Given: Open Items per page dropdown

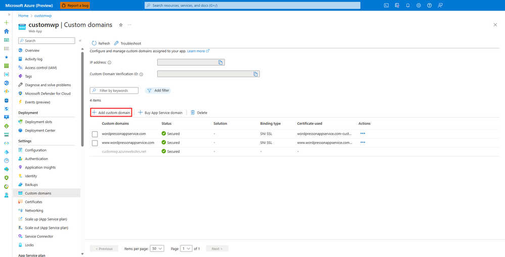Looking at the screenshot, I should [158, 248].
